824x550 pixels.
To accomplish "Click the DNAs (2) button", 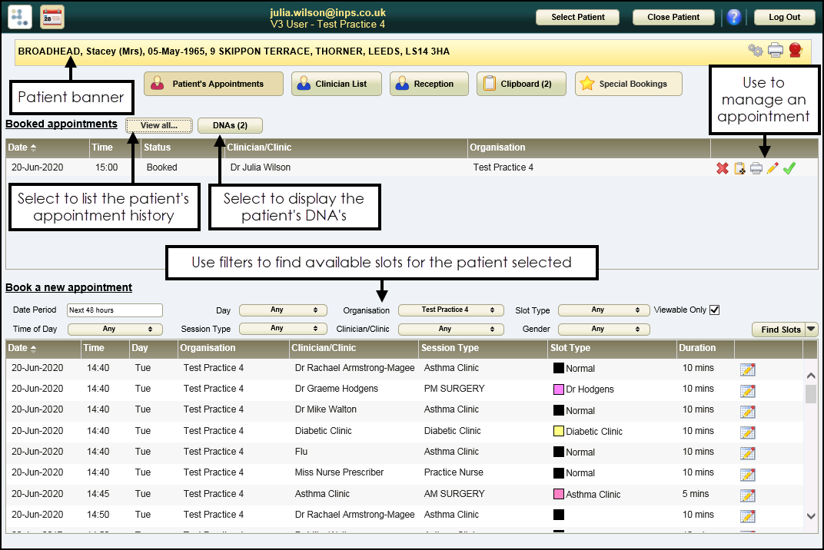I will tap(230, 125).
